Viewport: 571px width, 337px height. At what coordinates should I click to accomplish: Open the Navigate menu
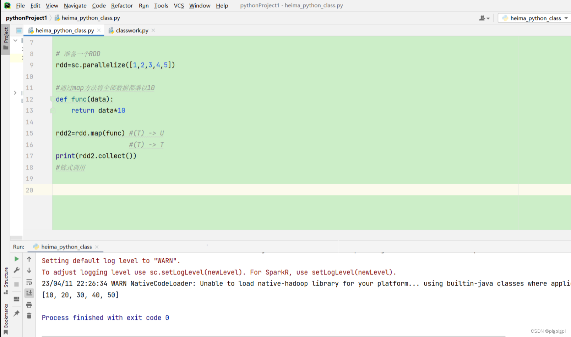click(x=75, y=6)
